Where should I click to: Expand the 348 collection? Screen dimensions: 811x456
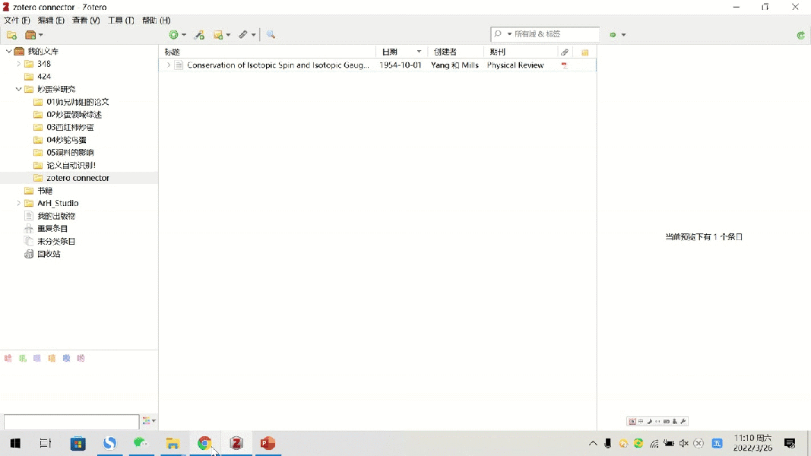coord(18,64)
